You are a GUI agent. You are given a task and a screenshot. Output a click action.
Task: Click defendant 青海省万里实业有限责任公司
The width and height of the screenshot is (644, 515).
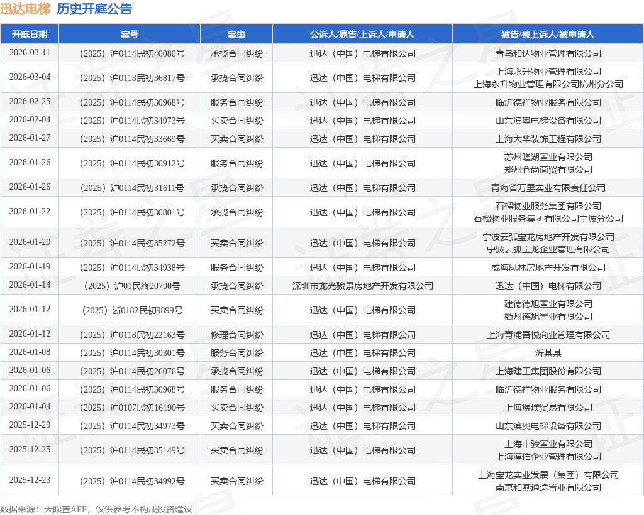click(548, 188)
